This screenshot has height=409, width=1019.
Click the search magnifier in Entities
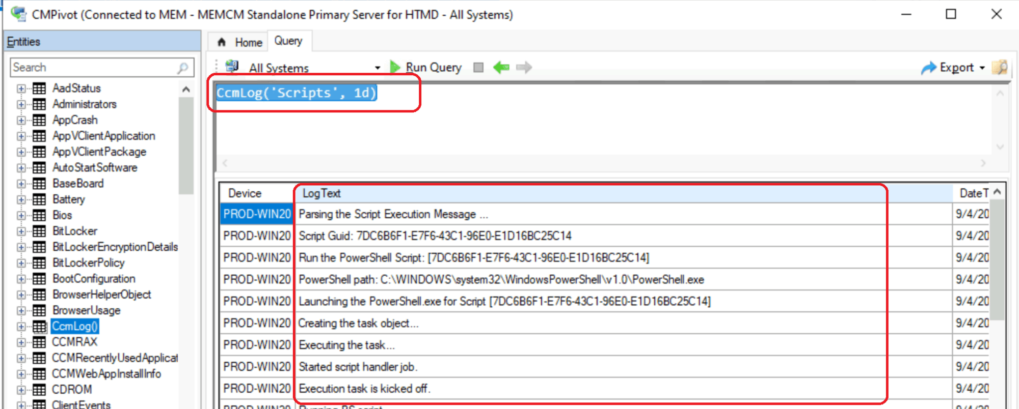(183, 68)
